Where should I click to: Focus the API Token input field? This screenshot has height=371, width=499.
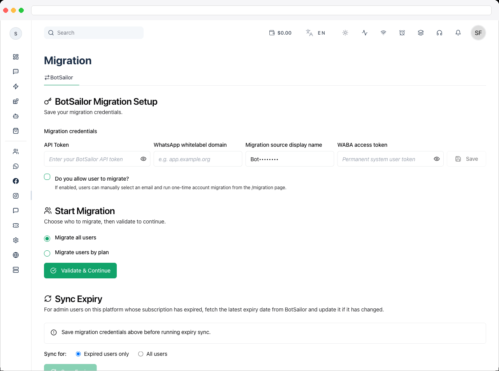click(x=97, y=159)
